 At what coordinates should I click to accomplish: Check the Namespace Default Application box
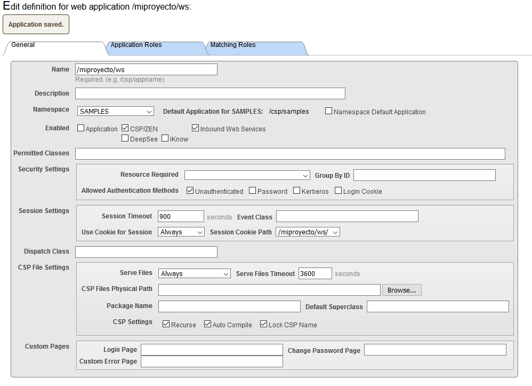329,112
